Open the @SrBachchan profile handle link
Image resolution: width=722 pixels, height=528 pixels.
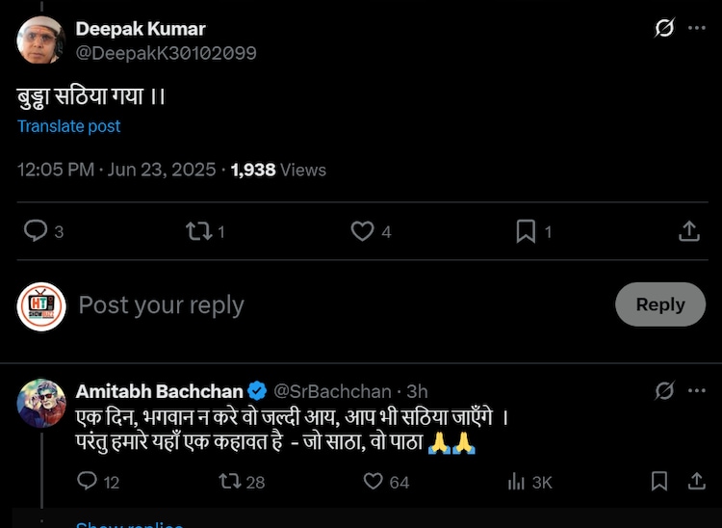coord(333,391)
